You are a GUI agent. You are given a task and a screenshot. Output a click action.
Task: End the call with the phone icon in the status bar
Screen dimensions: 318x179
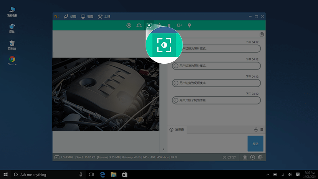pyautogui.click(x=260, y=157)
